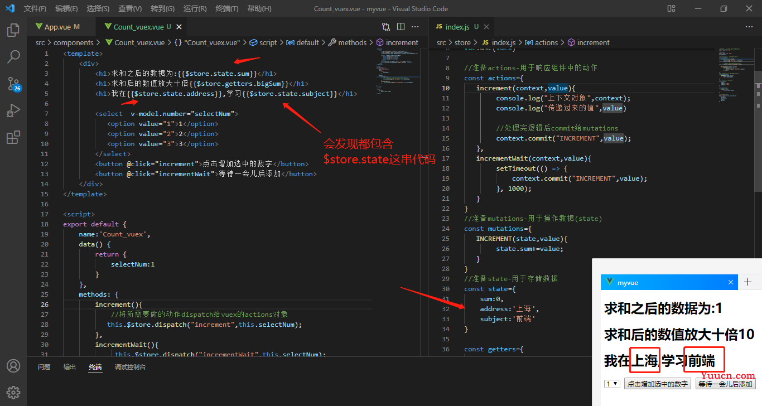Image resolution: width=762 pixels, height=406 pixels.
Task: Open Source Control with 26 changes badge
Action: (x=13, y=84)
